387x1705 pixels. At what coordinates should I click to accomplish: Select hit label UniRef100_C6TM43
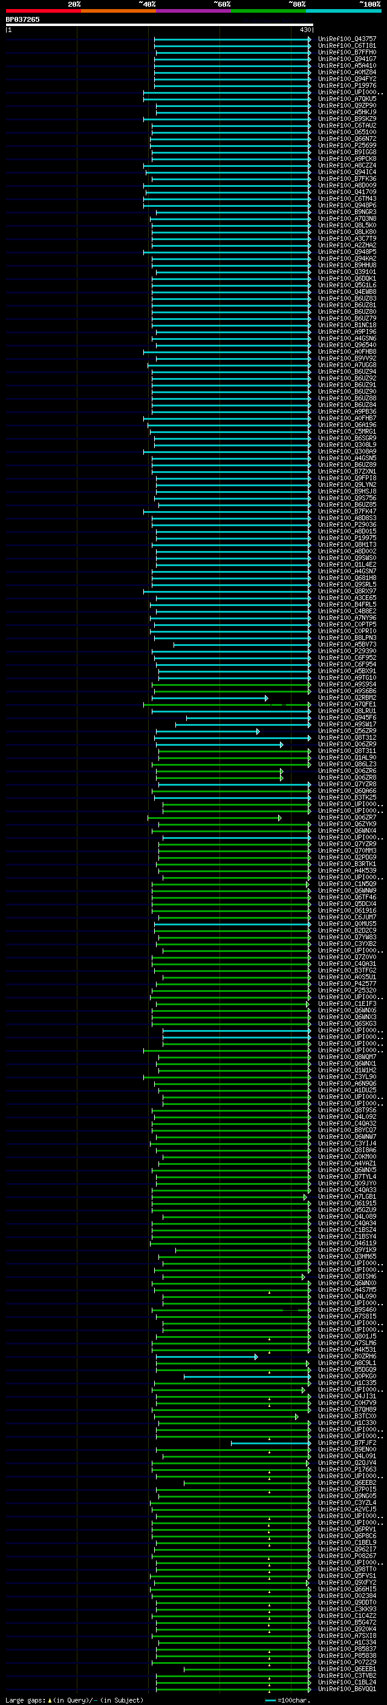(x=346, y=198)
